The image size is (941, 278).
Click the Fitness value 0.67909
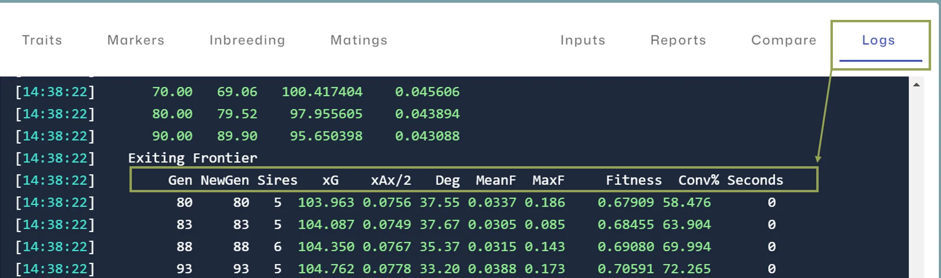[x=626, y=202]
